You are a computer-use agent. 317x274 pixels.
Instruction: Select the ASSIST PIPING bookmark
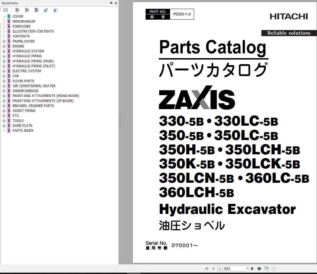[x=24, y=111]
